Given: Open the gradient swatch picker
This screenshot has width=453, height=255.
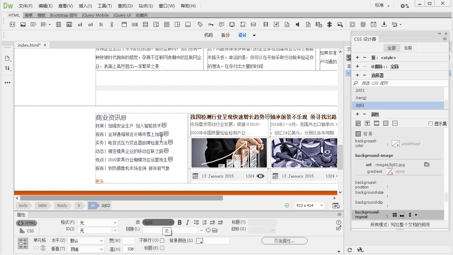Looking at the screenshot, I should coord(390,171).
